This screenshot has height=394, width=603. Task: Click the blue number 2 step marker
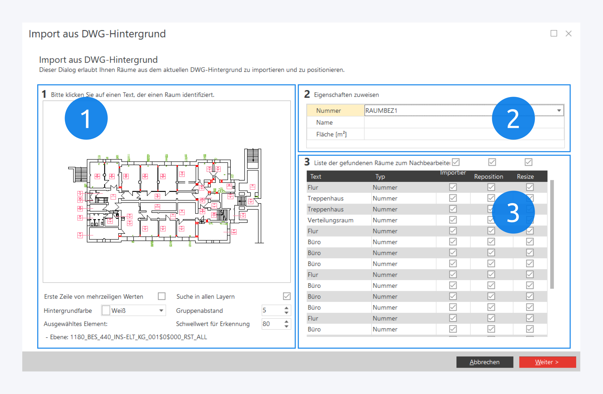[513, 118]
